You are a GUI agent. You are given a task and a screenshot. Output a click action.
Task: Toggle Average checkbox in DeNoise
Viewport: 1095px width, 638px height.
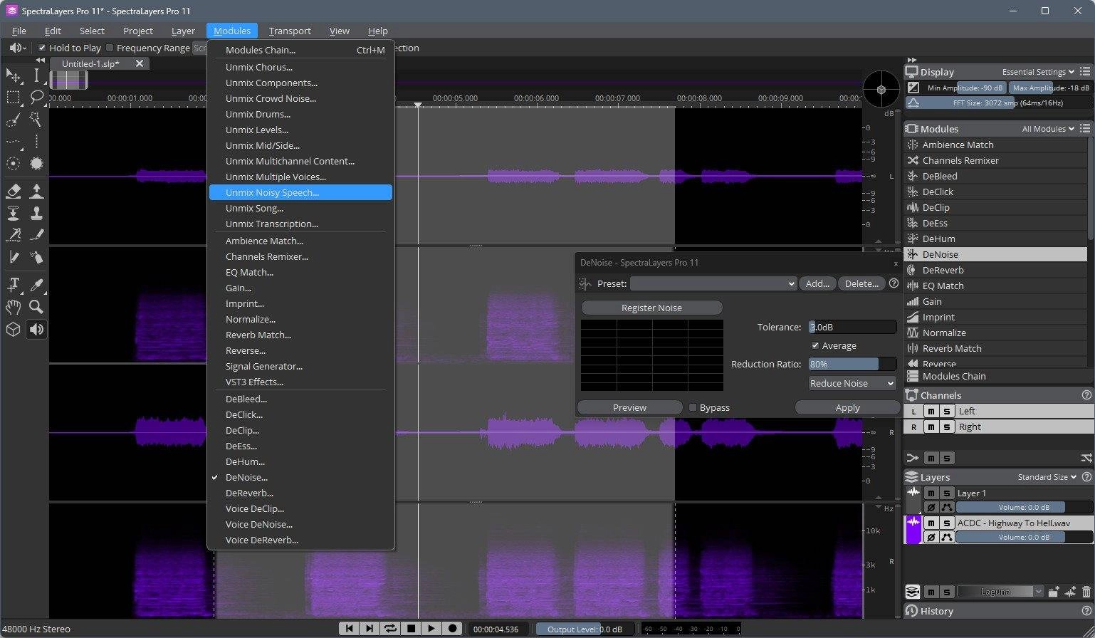(815, 345)
